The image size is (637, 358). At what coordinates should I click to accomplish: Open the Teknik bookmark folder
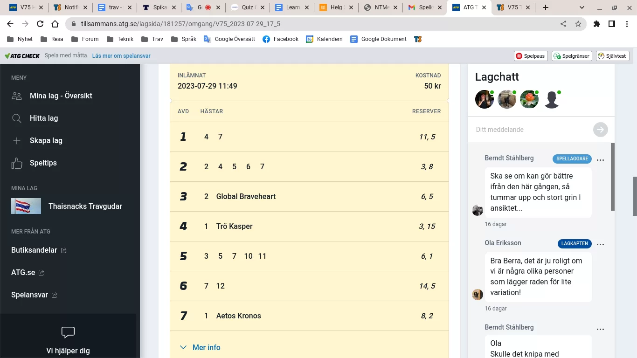[x=119, y=39]
